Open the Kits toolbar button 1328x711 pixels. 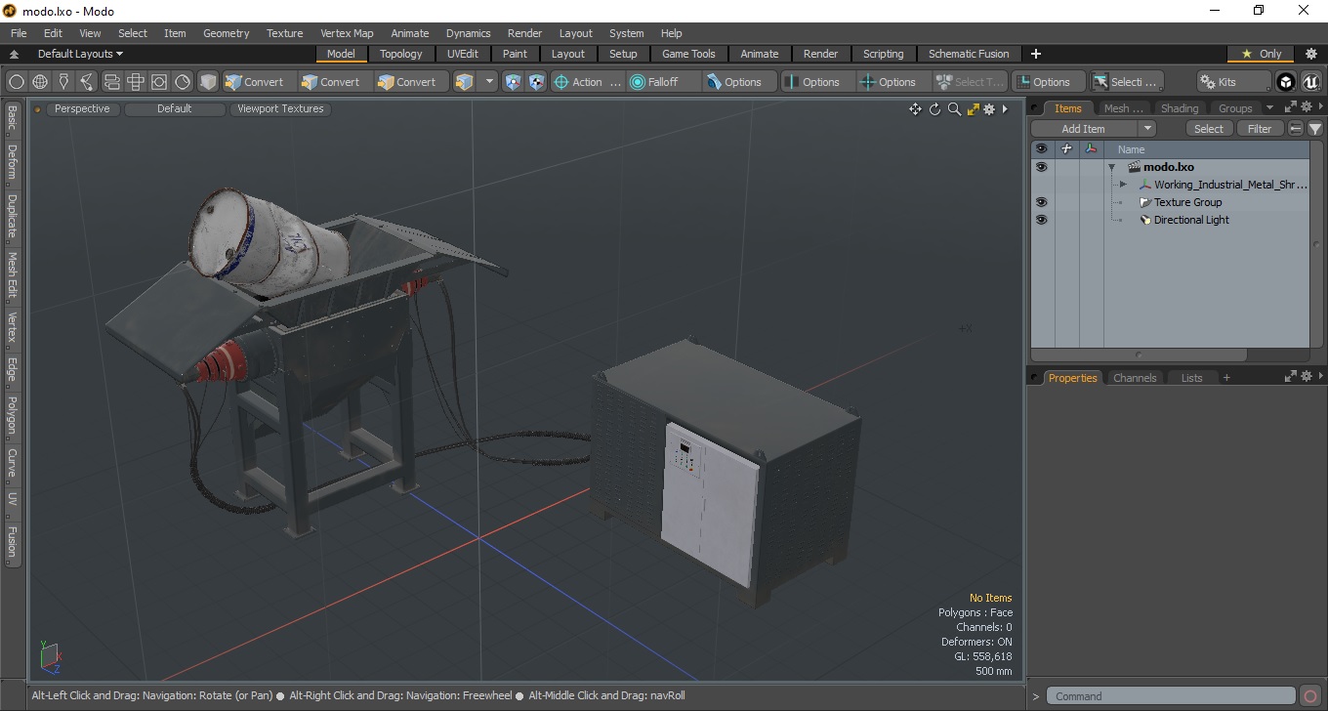[x=1233, y=82]
